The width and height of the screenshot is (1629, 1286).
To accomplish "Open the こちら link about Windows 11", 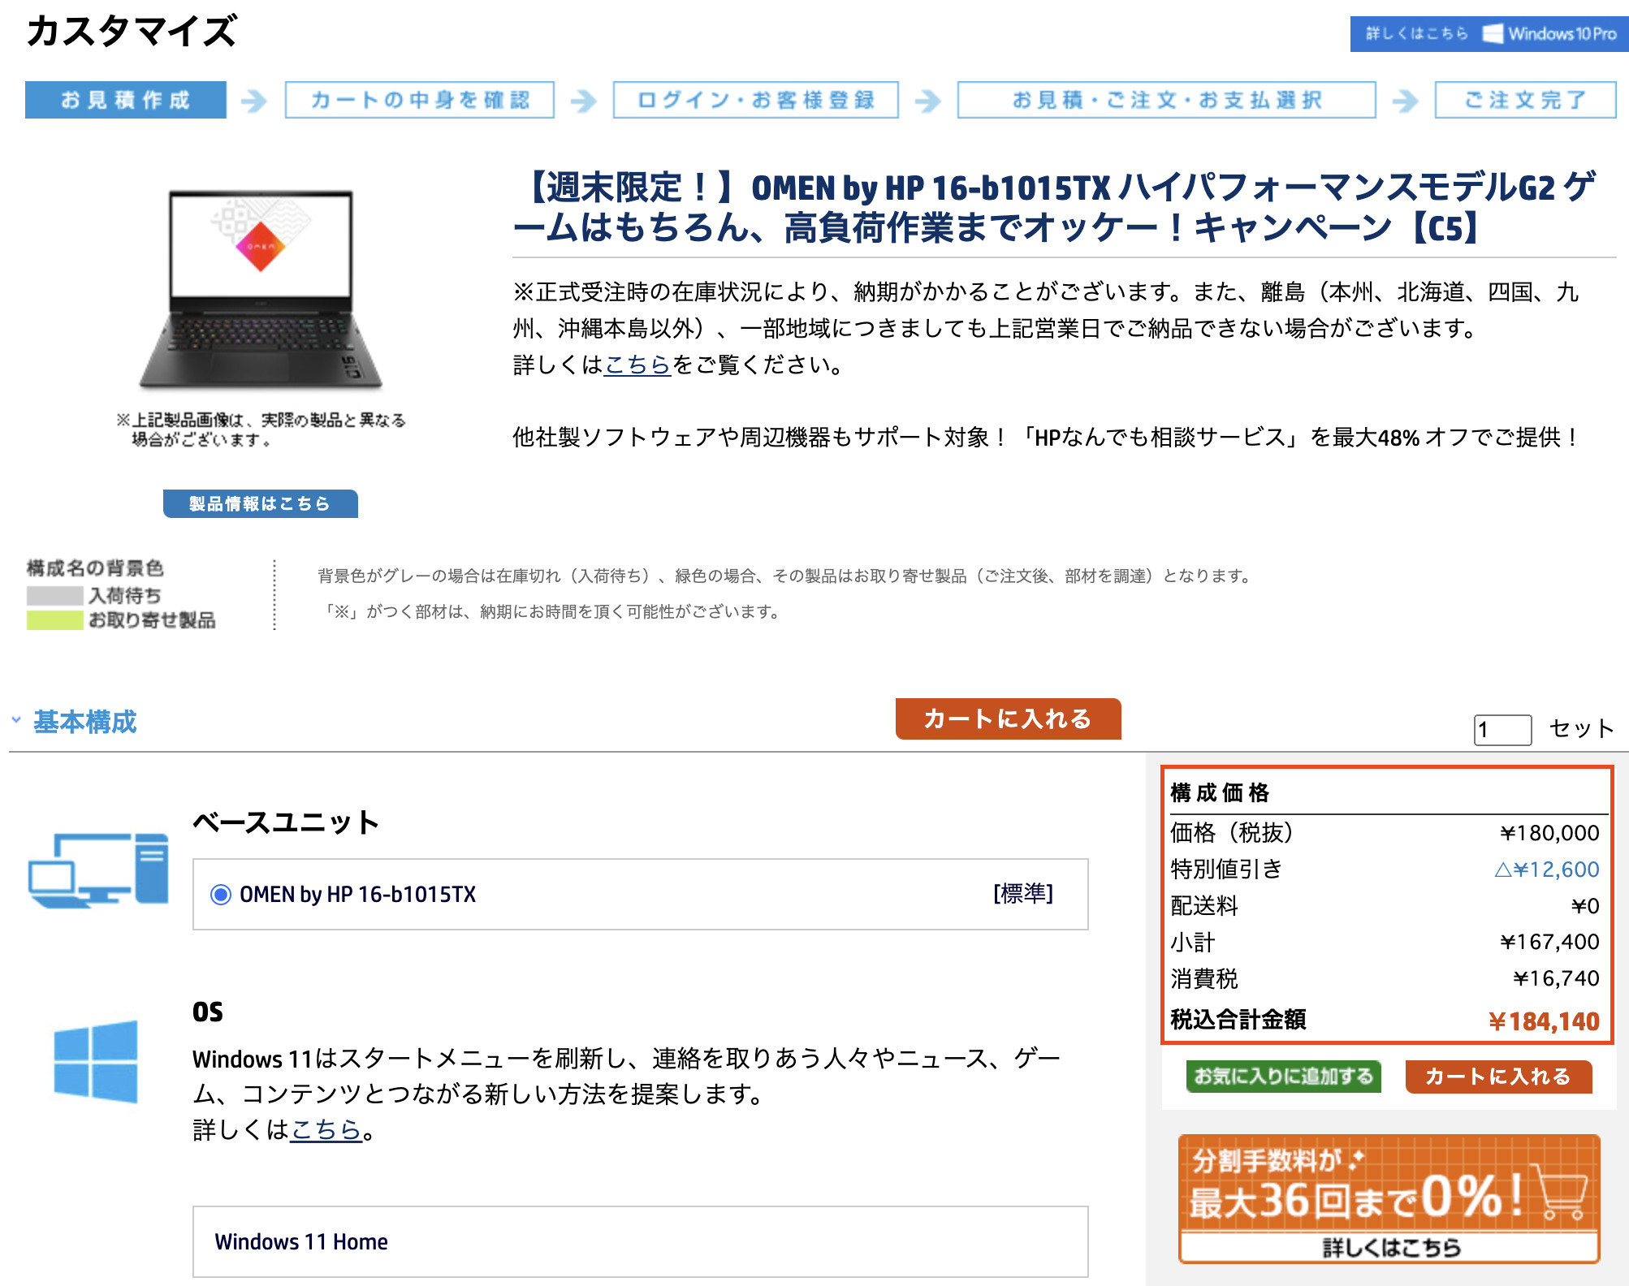I will [326, 1129].
